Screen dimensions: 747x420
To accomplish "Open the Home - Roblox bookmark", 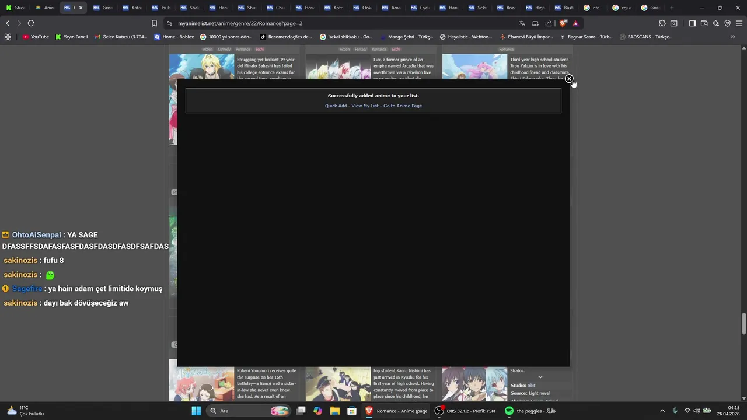I will coord(174,37).
